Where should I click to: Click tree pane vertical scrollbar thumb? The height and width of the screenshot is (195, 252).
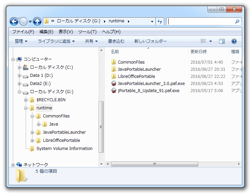tap(101, 127)
